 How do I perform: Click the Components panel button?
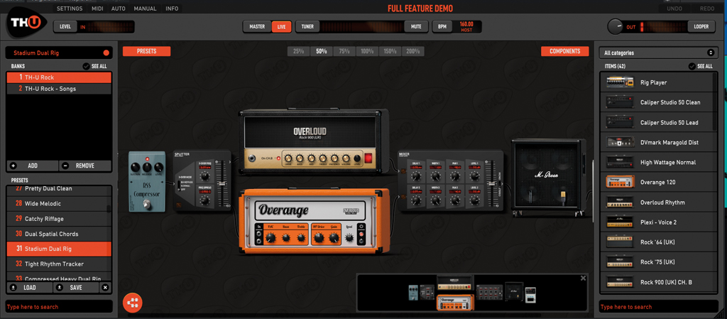click(x=564, y=51)
